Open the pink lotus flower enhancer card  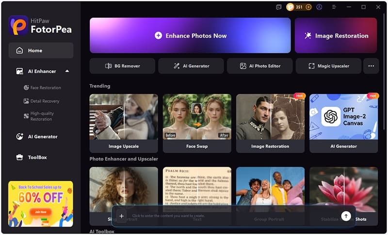tap(344, 187)
